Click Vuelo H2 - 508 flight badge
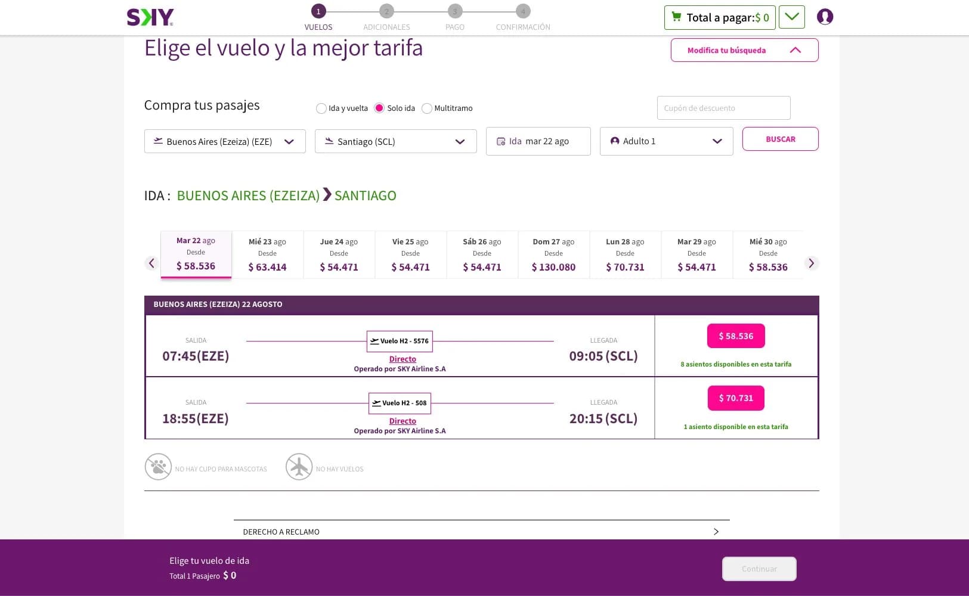The image size is (969, 596). (400, 403)
